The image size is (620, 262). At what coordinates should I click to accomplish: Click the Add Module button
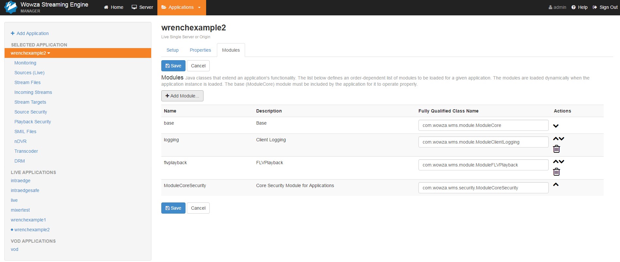182,96
